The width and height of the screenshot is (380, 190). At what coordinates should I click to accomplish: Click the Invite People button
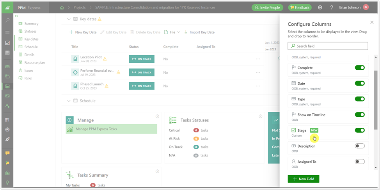point(267,7)
